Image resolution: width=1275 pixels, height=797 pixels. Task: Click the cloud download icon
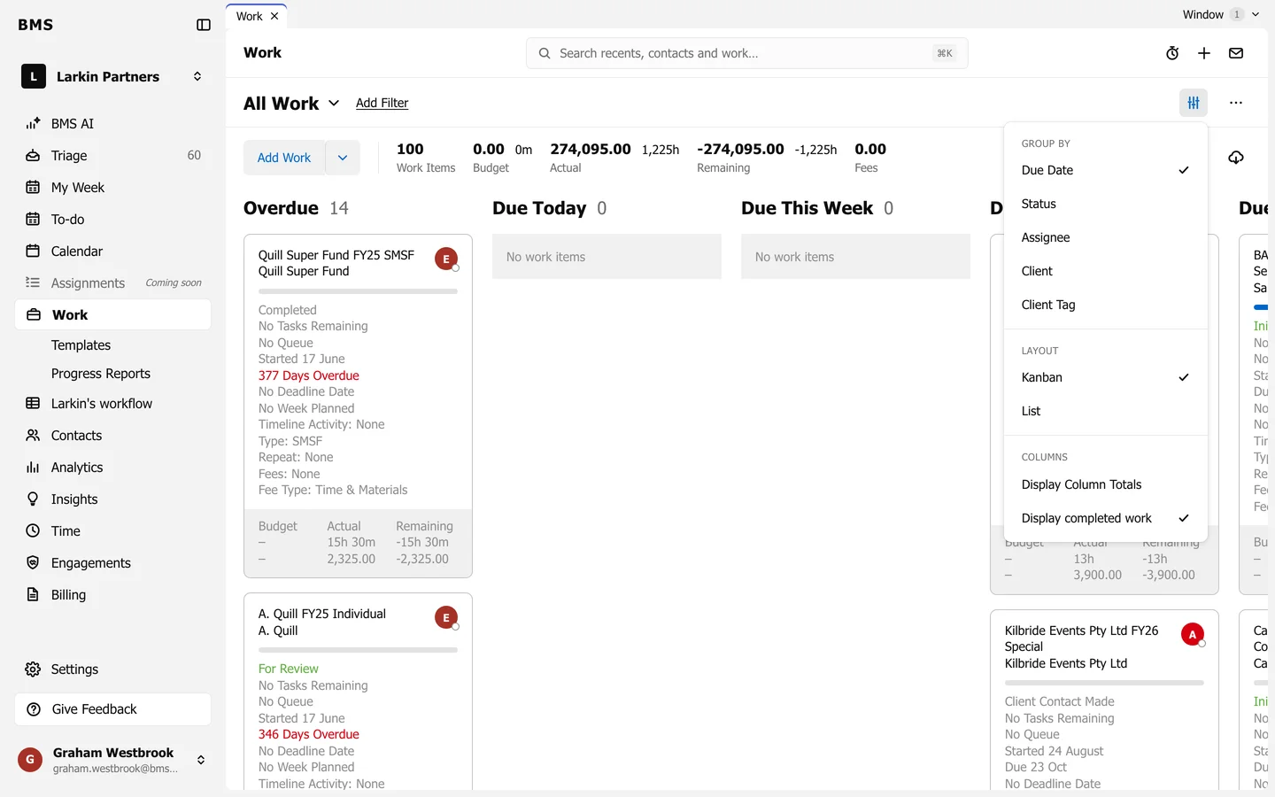[1236, 158]
